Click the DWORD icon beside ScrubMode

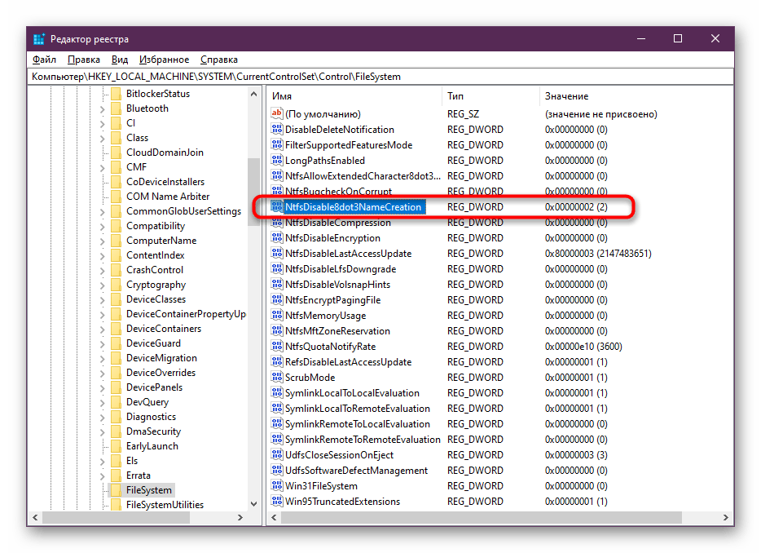point(277,378)
